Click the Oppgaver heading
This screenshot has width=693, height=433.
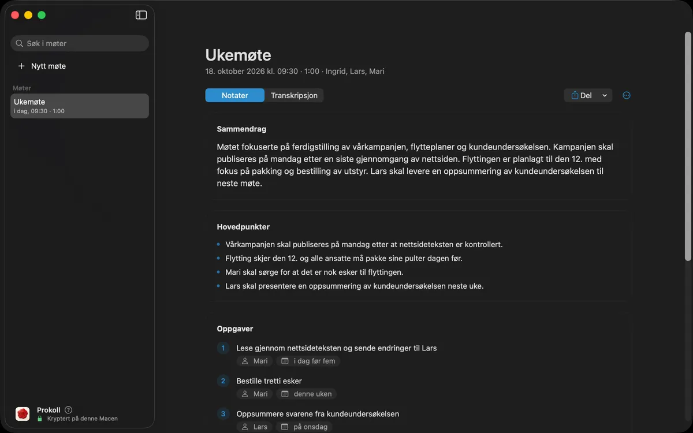point(235,329)
